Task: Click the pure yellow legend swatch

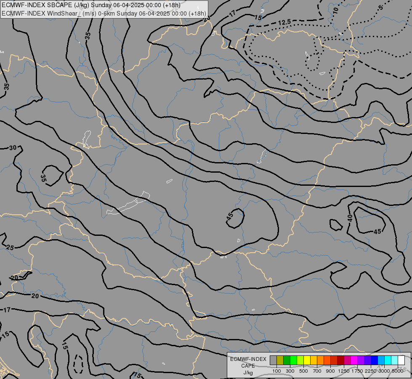Action: click(x=307, y=360)
